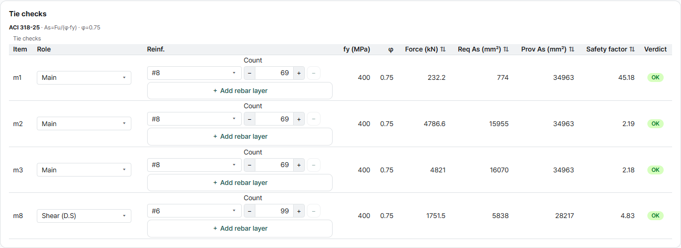Click the OK verdict badge for m3

click(655, 170)
